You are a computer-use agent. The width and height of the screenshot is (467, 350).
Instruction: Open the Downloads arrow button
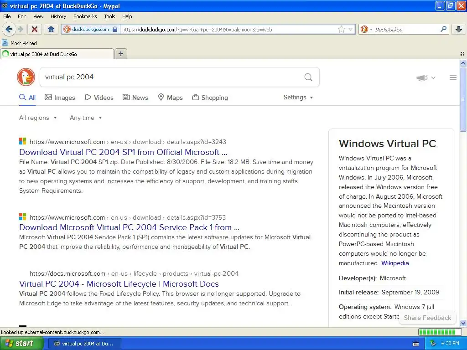[459, 29]
